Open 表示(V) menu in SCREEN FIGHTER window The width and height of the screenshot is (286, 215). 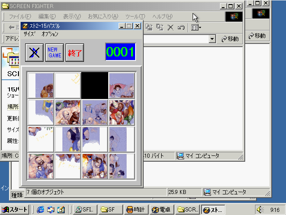point(72,17)
